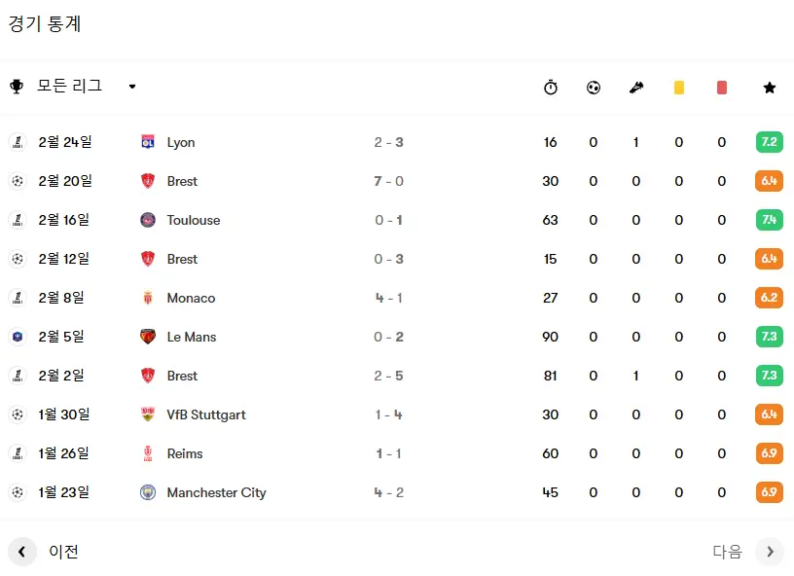Click the 7.4 rating badge for Toulouse
The width and height of the screenshot is (794, 576).
pos(769,220)
